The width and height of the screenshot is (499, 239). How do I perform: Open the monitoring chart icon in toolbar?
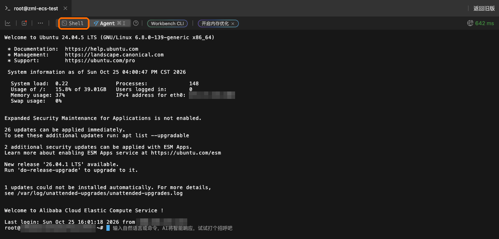tap(8, 23)
